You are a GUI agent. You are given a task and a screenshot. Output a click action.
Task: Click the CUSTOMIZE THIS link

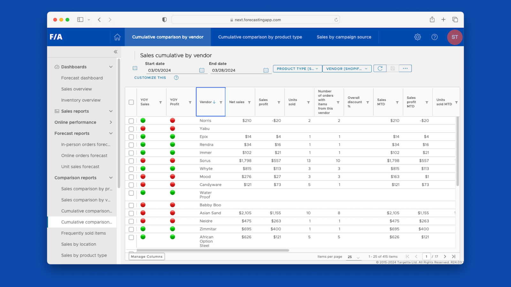pos(150,77)
